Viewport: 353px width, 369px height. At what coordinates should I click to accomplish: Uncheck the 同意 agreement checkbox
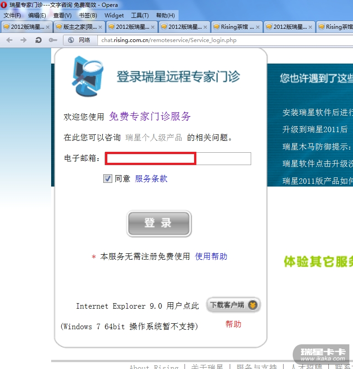[x=108, y=179]
